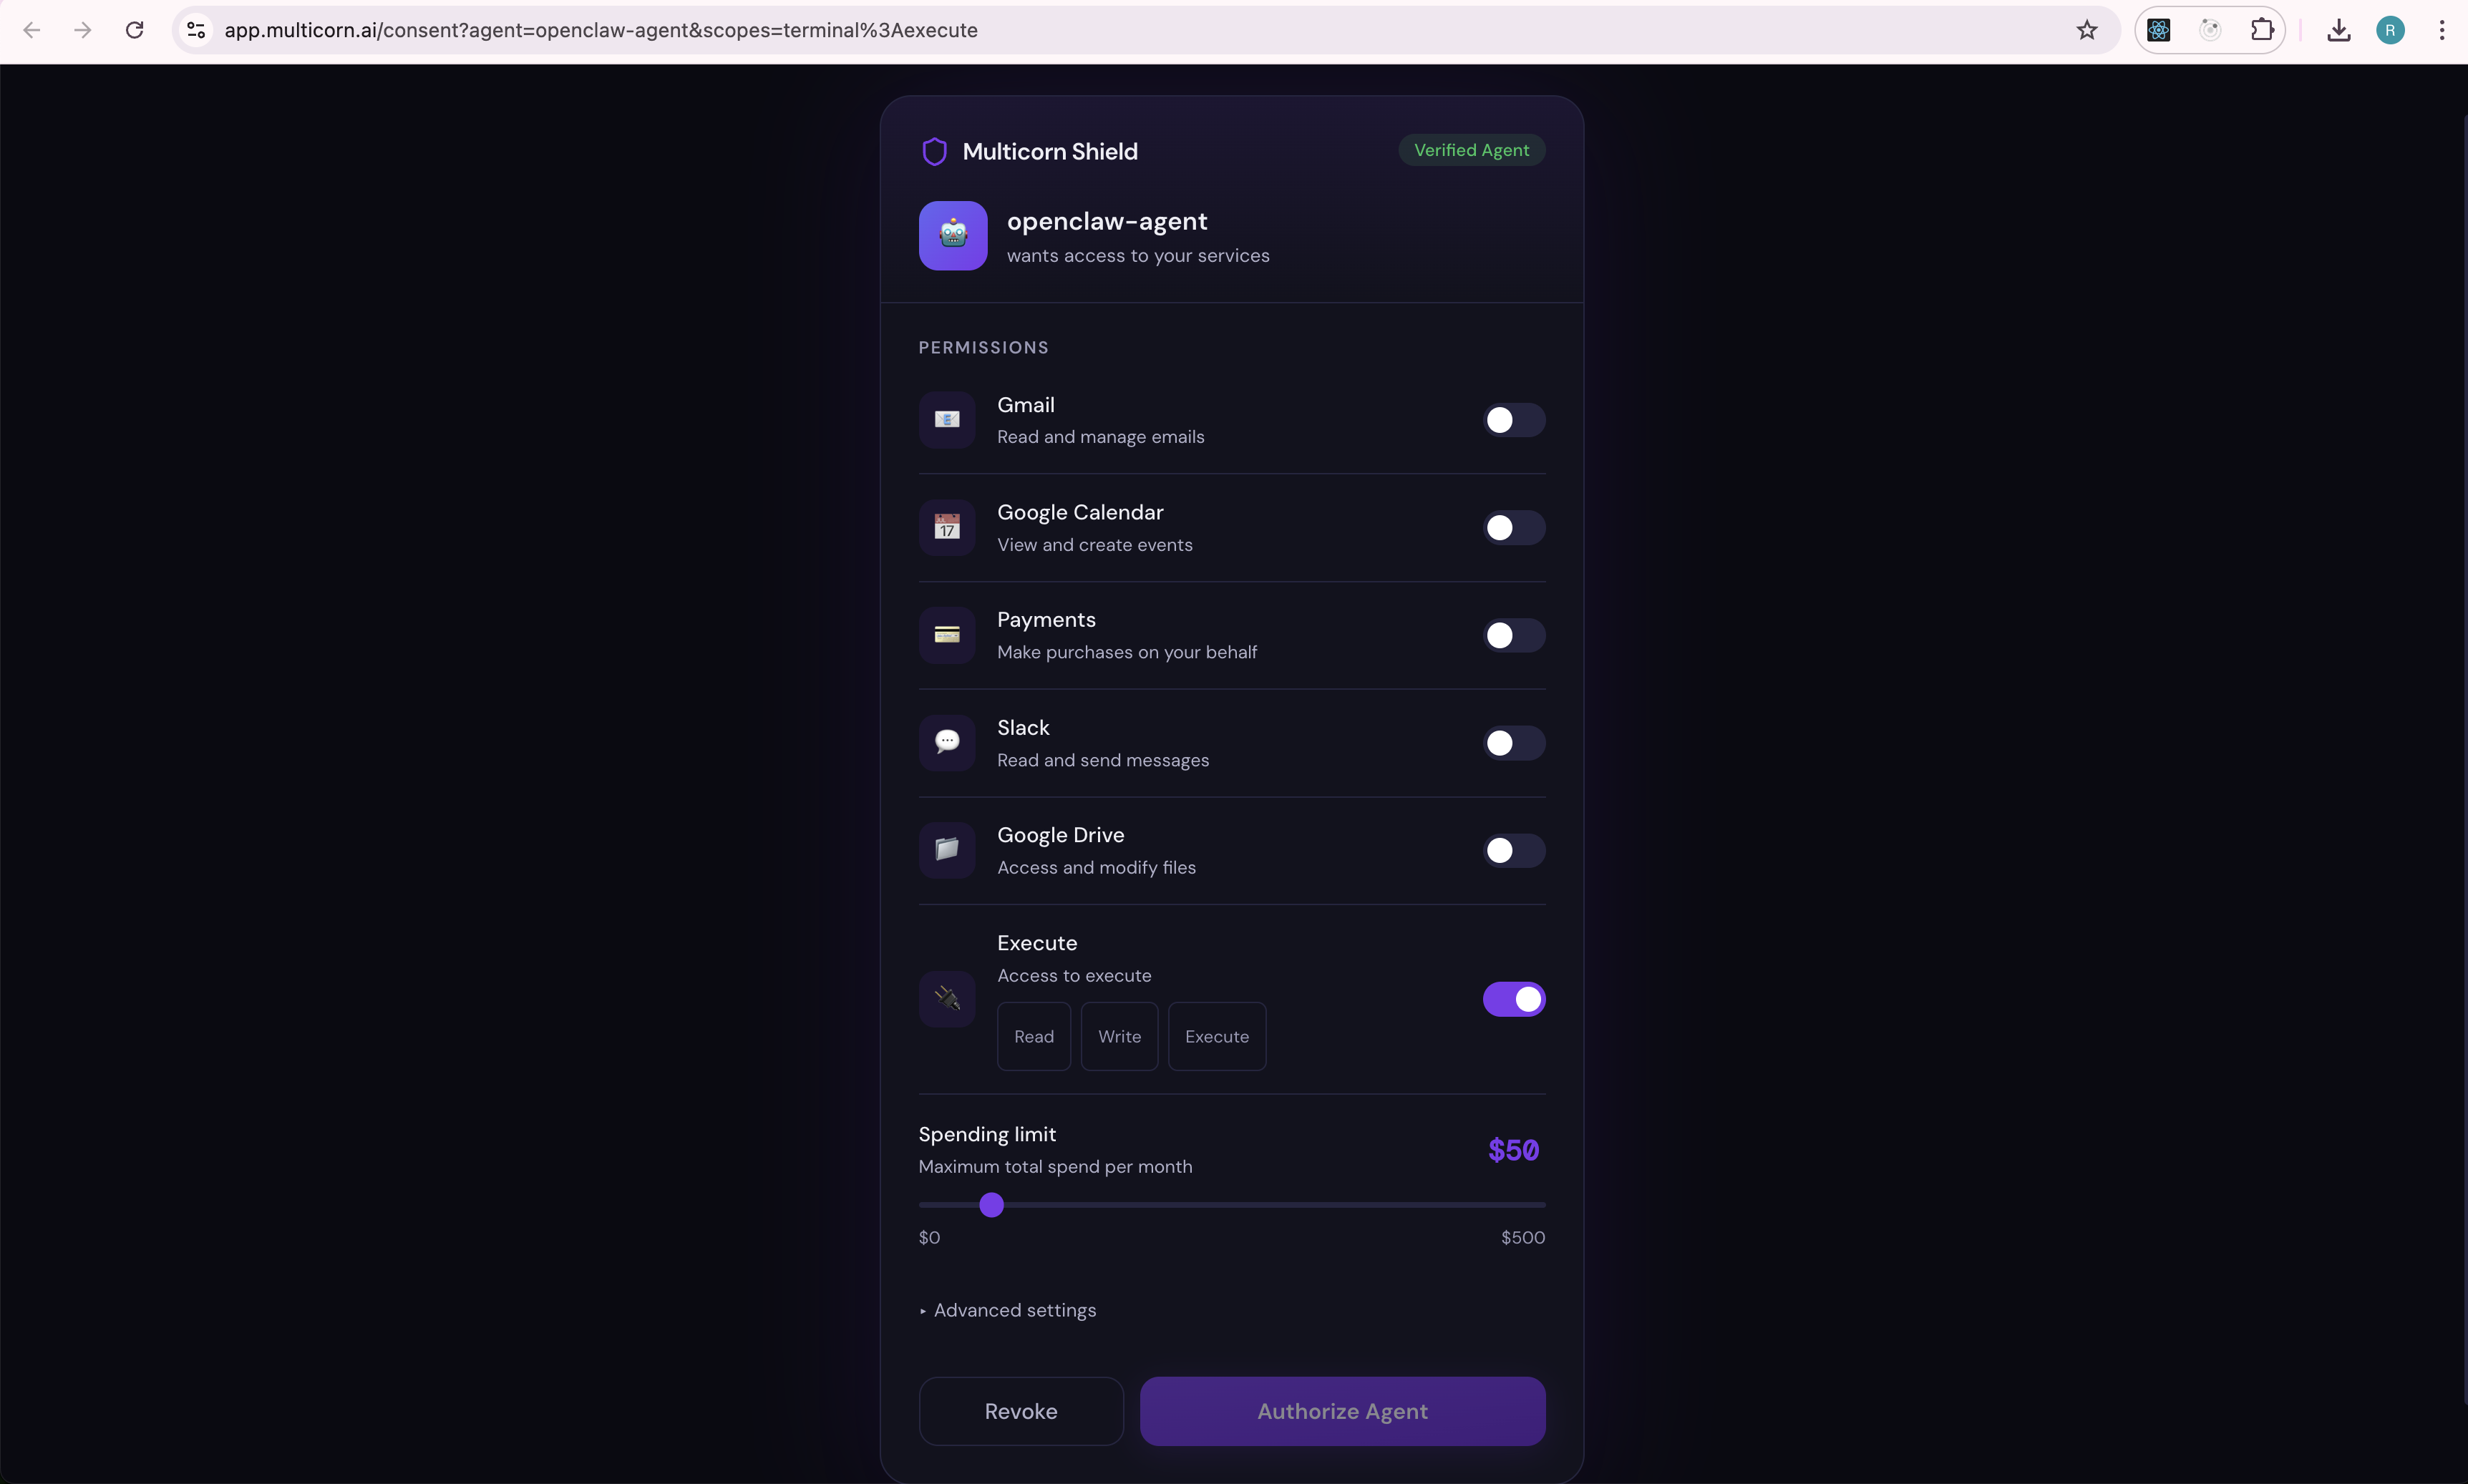Disable the Execute permission toggle
Viewport: 2468px width, 1484px height.
tap(1514, 998)
